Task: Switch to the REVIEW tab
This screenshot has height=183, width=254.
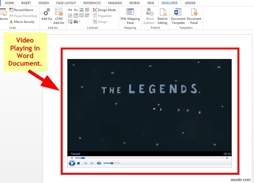Action: [134, 3]
